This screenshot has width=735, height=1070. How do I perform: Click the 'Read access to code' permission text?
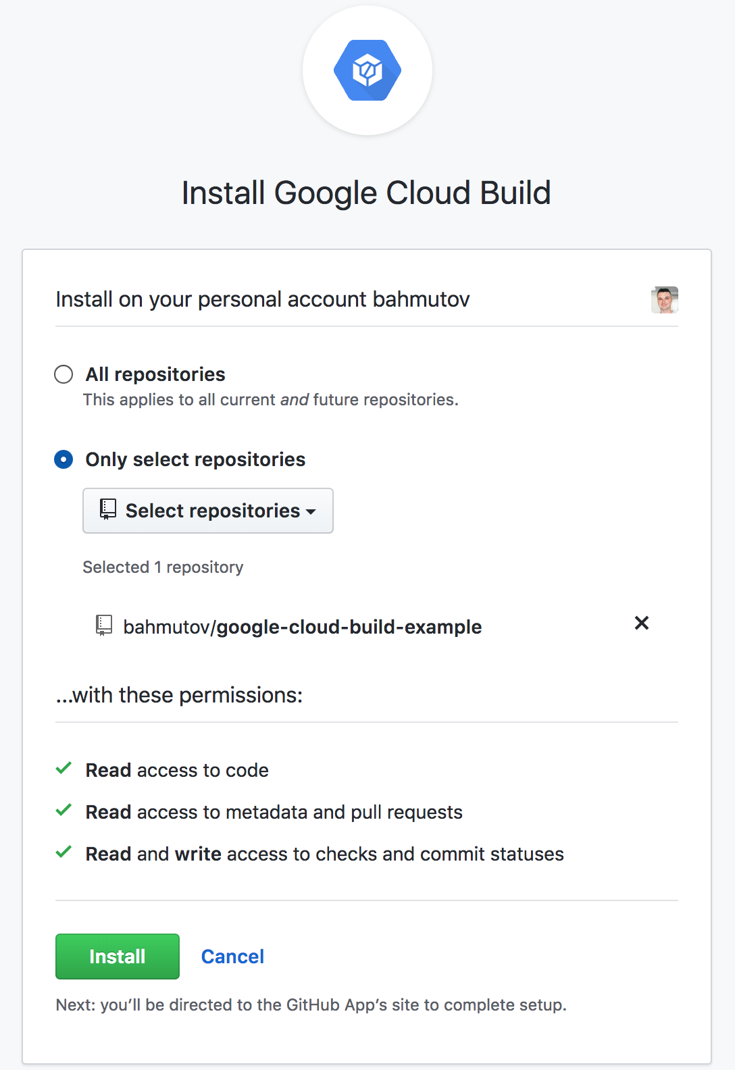177,770
